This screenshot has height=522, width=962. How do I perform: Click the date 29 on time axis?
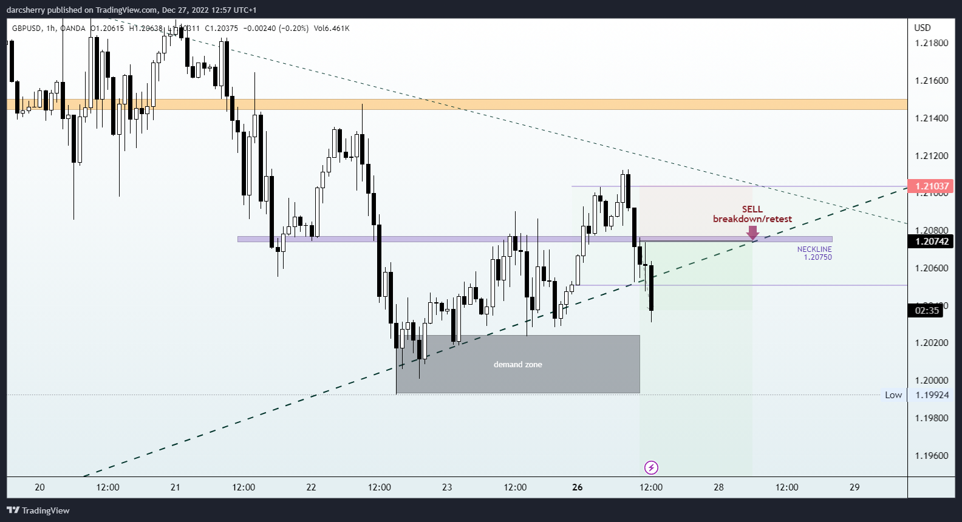pos(855,487)
